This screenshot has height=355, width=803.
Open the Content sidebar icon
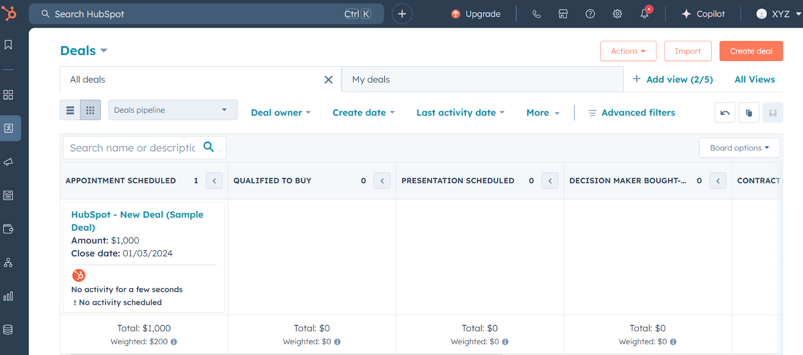[x=9, y=196]
